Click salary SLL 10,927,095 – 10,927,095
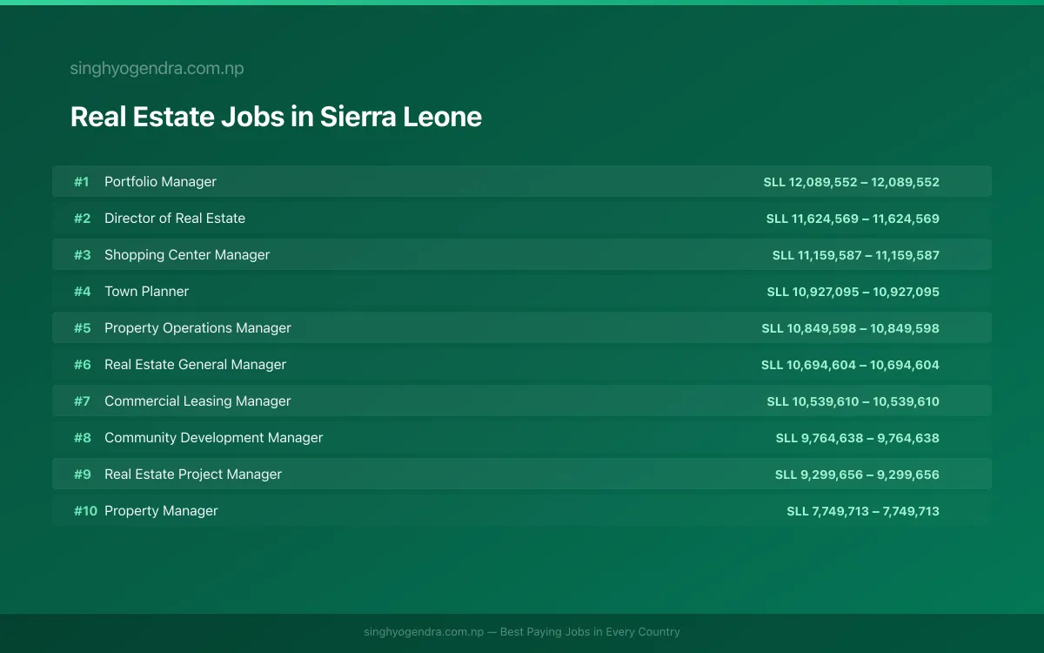The height and width of the screenshot is (653, 1044). [853, 292]
